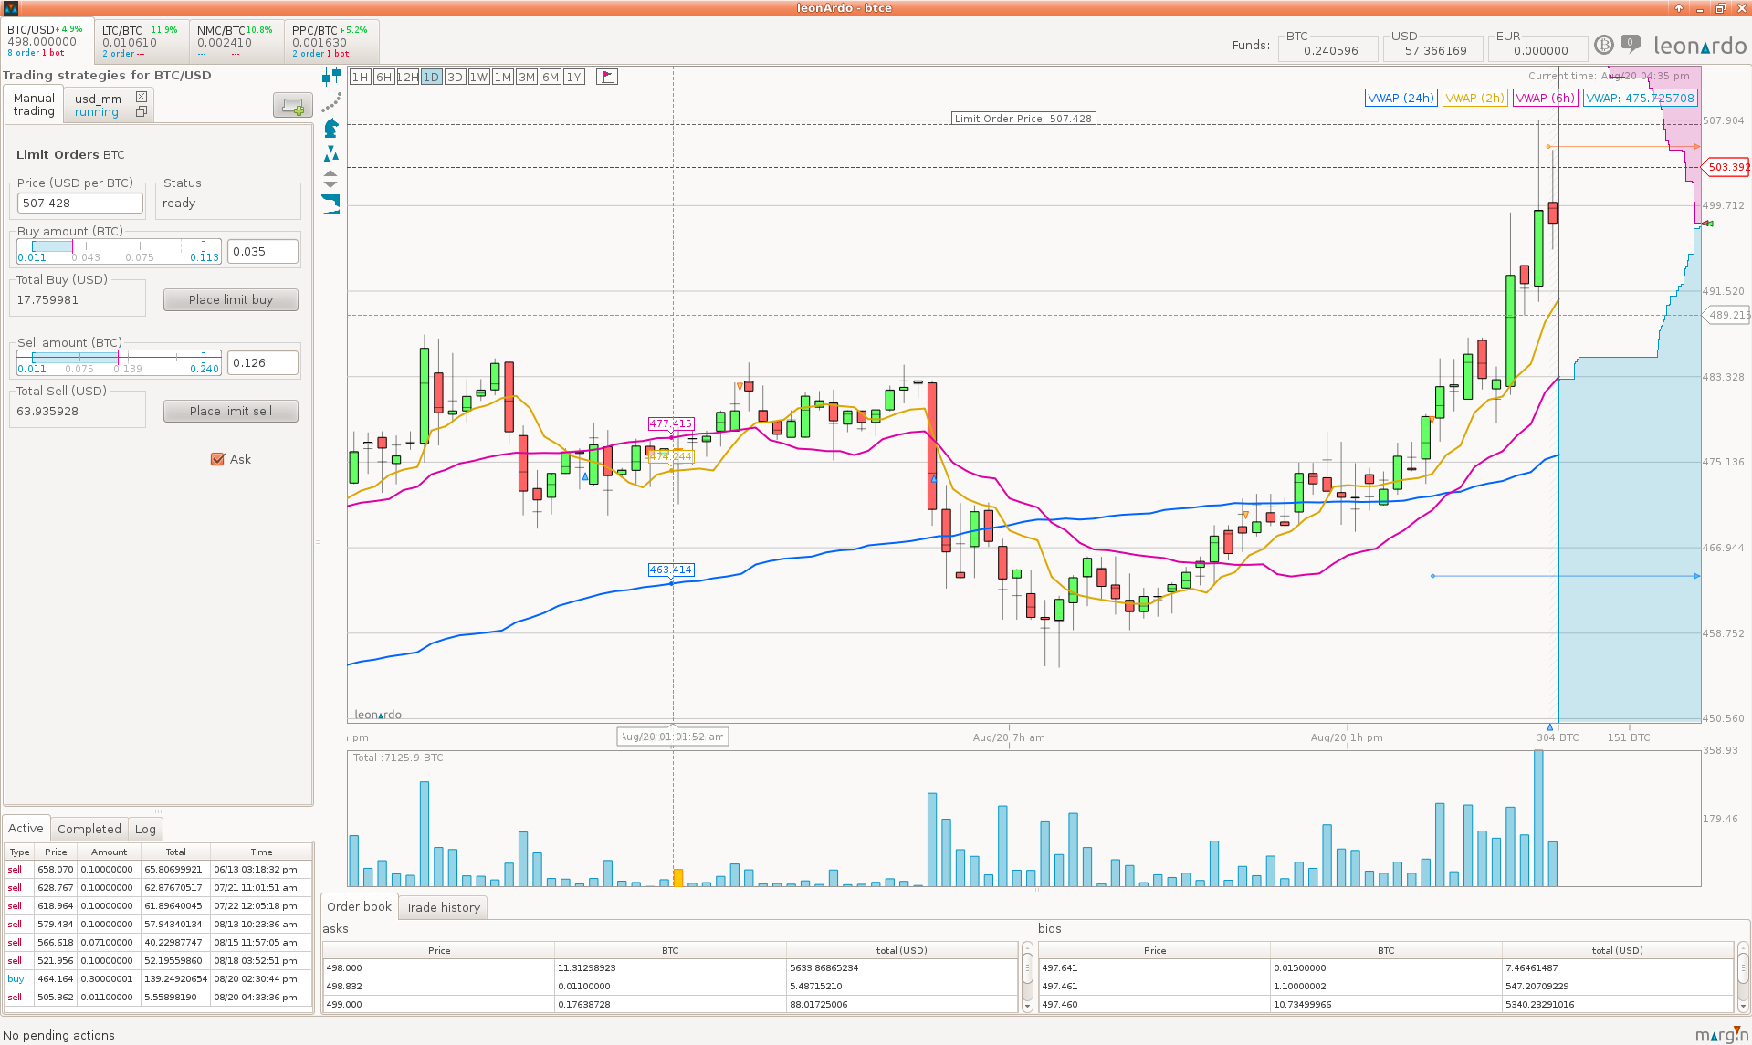Click the chess knight strategy icon
Viewport: 1752px width, 1045px height.
(331, 128)
